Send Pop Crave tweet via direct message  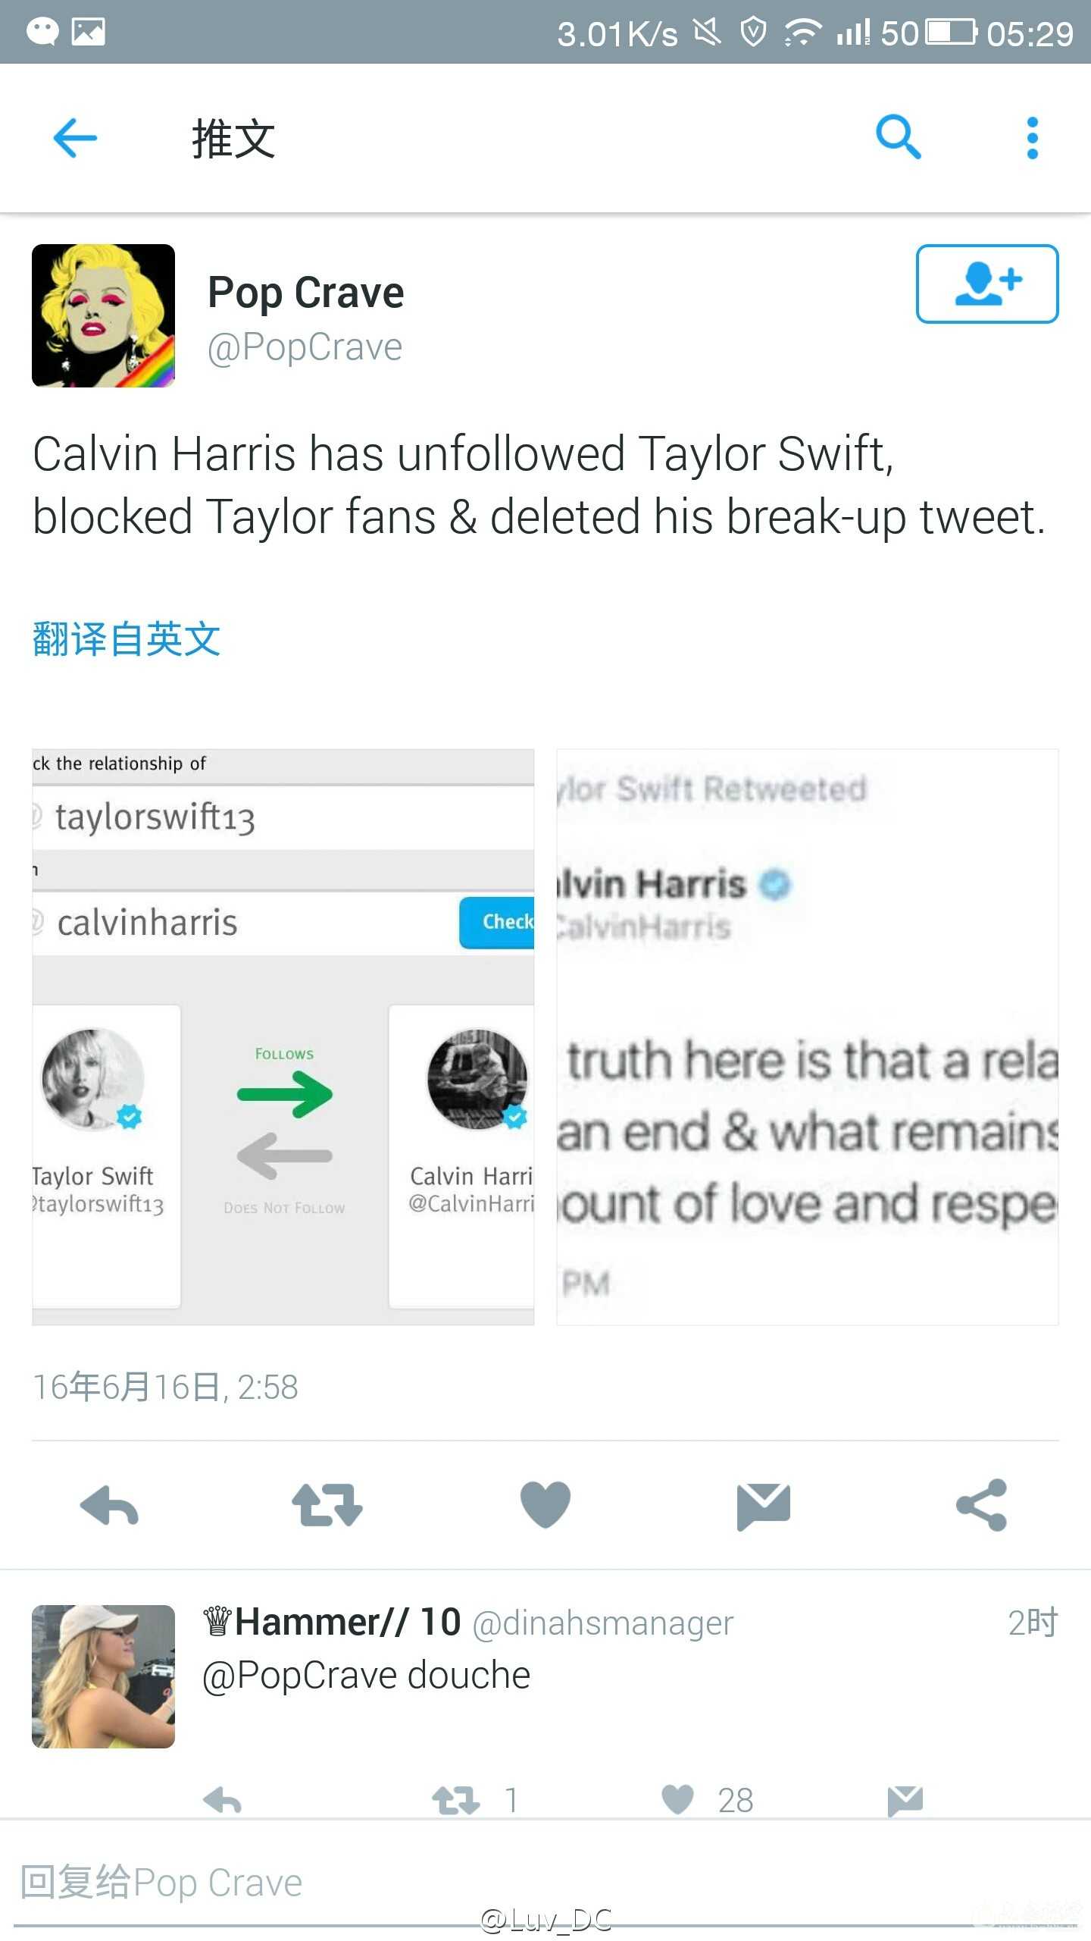click(x=764, y=1507)
